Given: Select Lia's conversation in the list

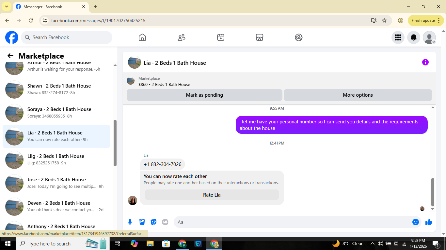Looking at the screenshot, I should point(56,136).
